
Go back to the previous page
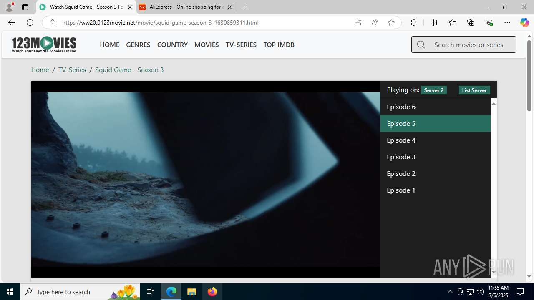click(11, 22)
